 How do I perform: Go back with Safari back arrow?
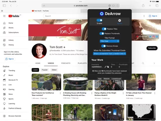click(11, 6)
